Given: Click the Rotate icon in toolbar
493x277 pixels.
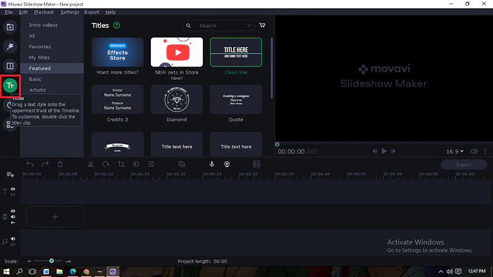Looking at the screenshot, I should pos(105,164).
